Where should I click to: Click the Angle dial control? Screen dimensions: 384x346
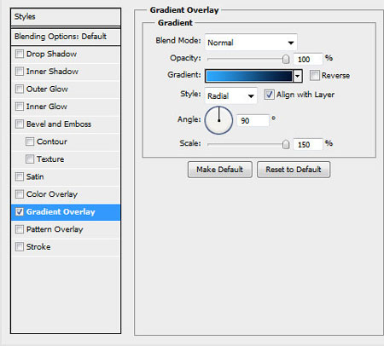(x=218, y=120)
